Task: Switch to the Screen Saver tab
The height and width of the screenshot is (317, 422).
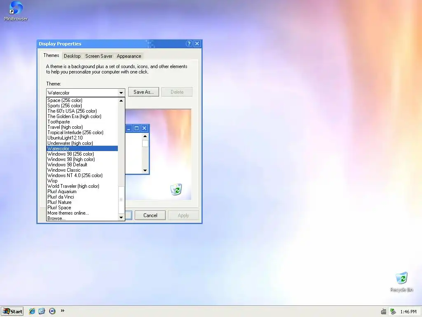Action: (x=99, y=56)
